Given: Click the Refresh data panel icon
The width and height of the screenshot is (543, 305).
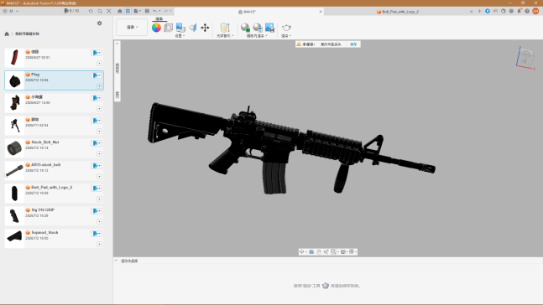Looking at the screenshot, I should pos(91,11).
